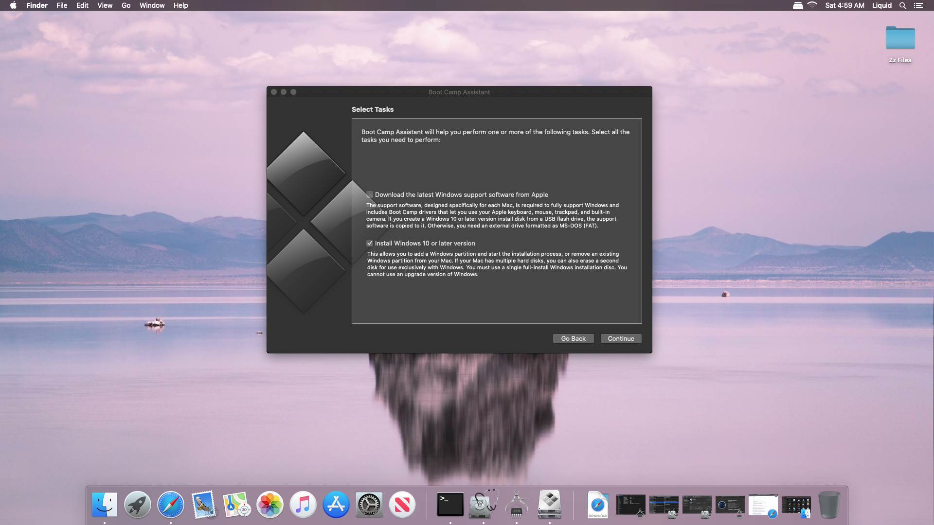Open the Apple menu

[x=13, y=5]
